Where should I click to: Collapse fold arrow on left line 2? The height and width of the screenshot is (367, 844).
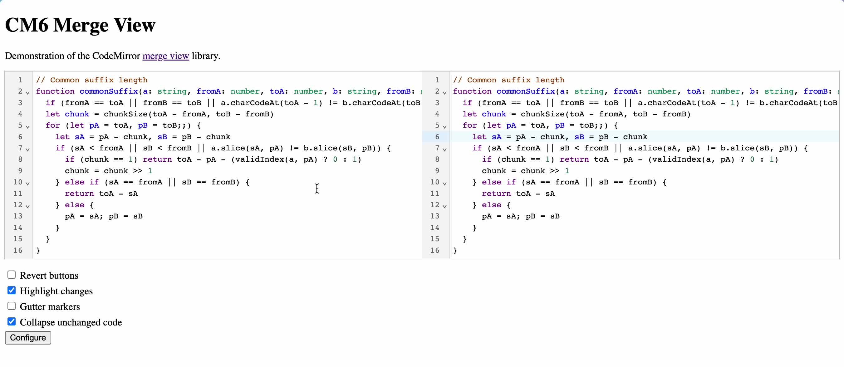[27, 93]
